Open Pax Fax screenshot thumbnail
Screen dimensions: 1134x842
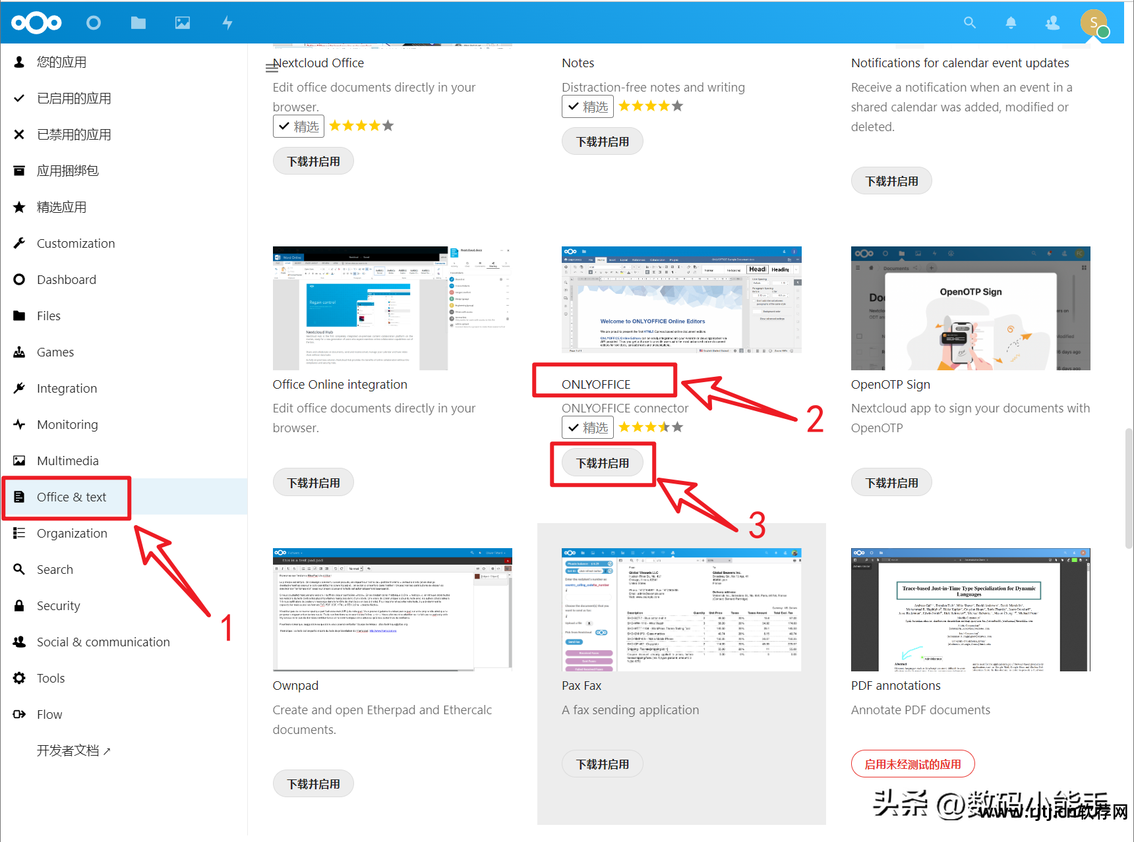pos(681,609)
